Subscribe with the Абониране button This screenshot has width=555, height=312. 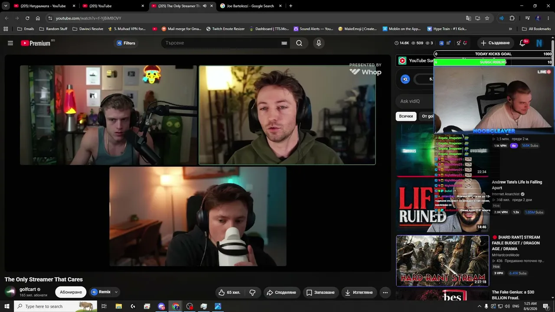(71, 292)
